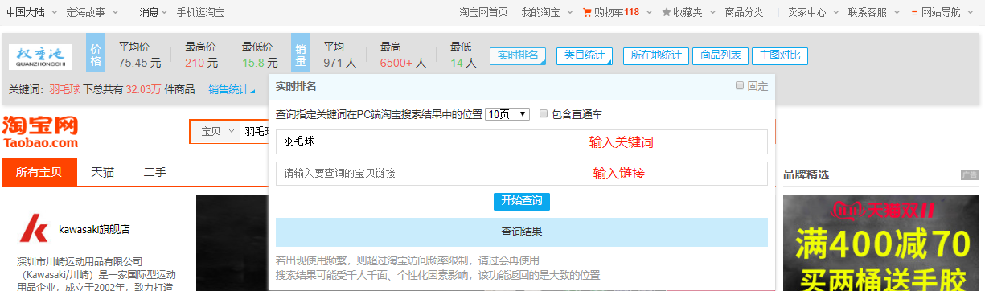985x291 pixels.
Task: Select the 所有宝贝 tab
Action: [x=39, y=172]
